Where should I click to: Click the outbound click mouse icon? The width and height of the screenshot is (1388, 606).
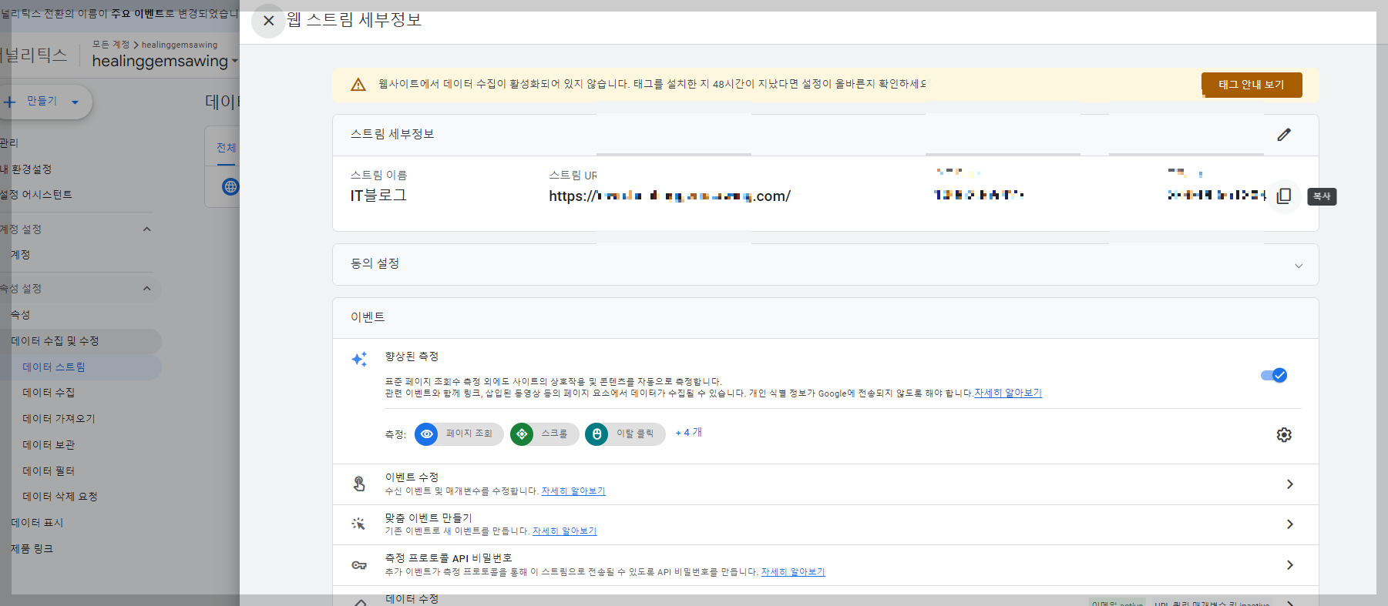(x=597, y=434)
